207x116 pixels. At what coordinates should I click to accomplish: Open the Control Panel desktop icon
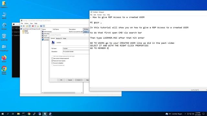pyautogui.click(x=4, y=48)
